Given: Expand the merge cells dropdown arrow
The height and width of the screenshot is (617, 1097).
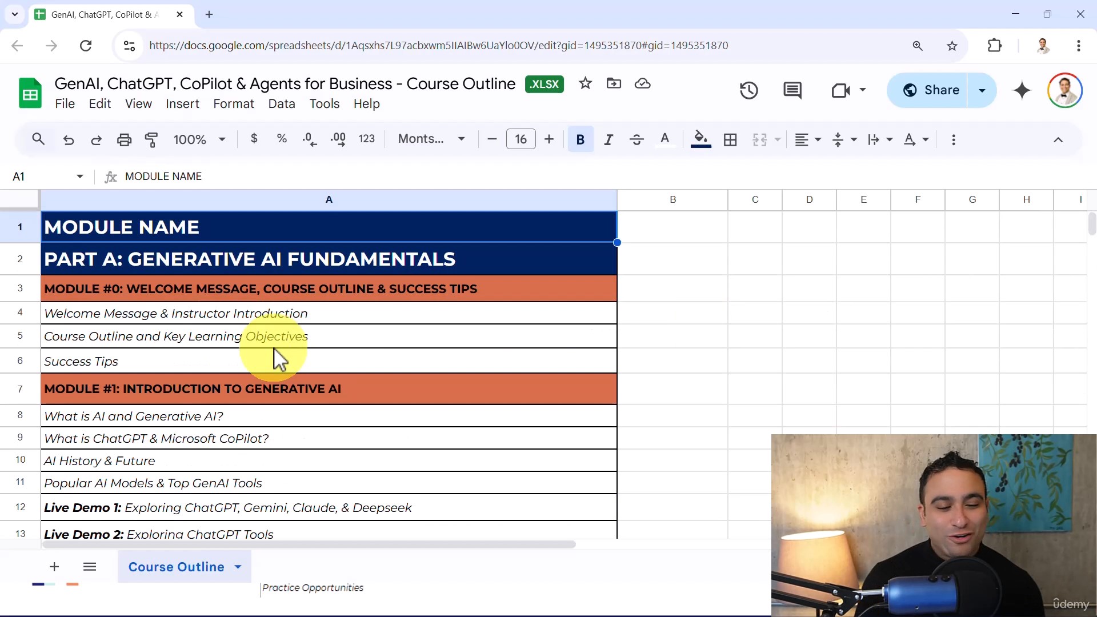Looking at the screenshot, I should 778,140.
